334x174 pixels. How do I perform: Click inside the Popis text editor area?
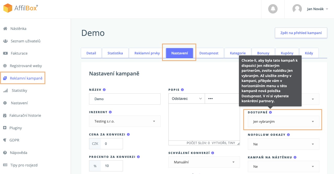(x=204, y=122)
